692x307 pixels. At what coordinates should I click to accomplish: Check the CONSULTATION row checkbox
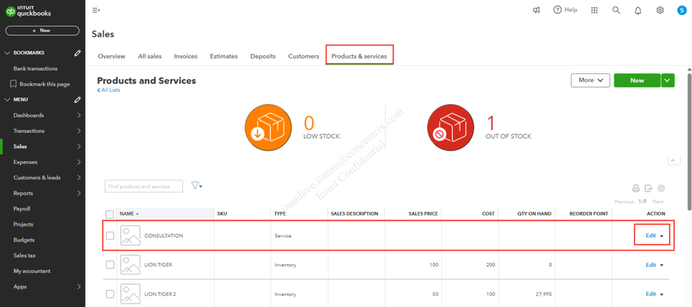click(110, 236)
